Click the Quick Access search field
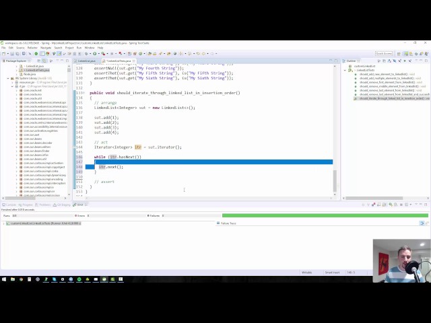This screenshot has width=431, height=323. pyautogui.click(x=383, y=54)
